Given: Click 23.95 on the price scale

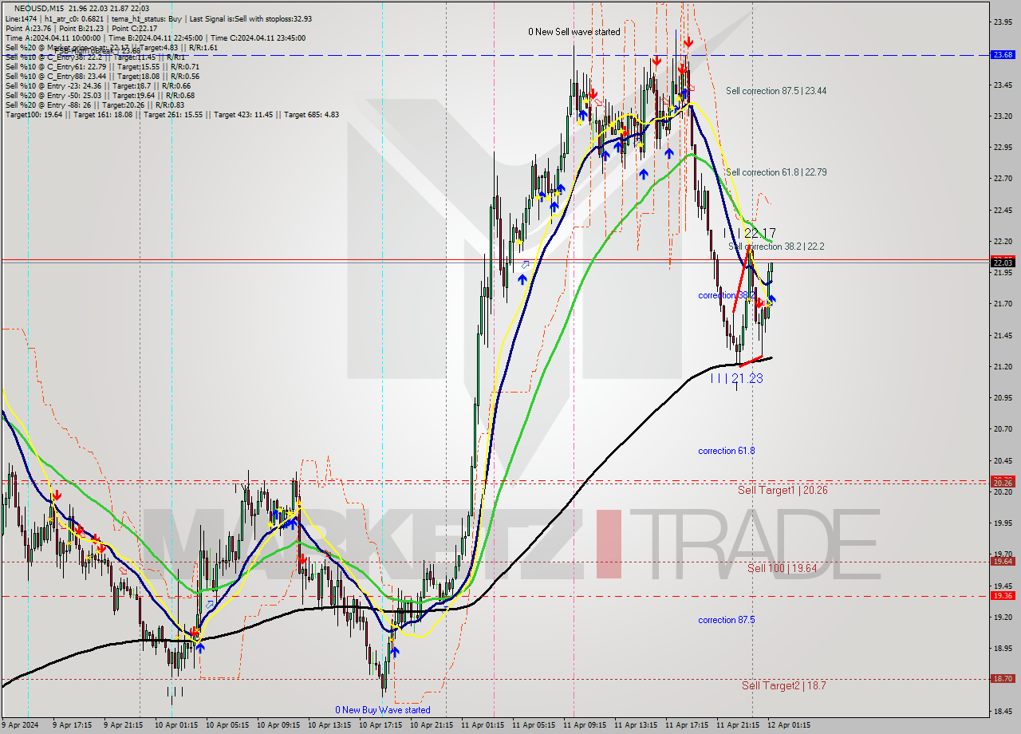Looking at the screenshot, I should [x=1003, y=22].
